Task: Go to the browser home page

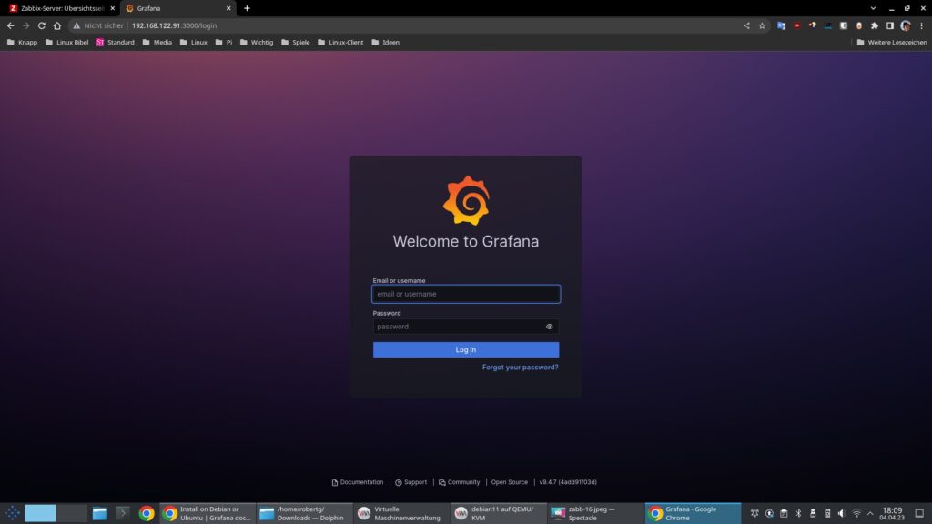Action: click(57, 25)
